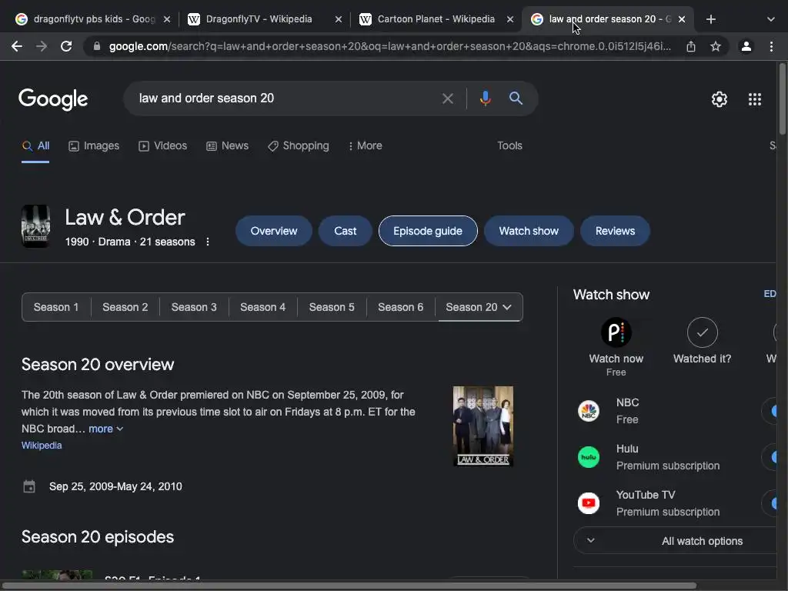Switch to Images results

pos(93,145)
